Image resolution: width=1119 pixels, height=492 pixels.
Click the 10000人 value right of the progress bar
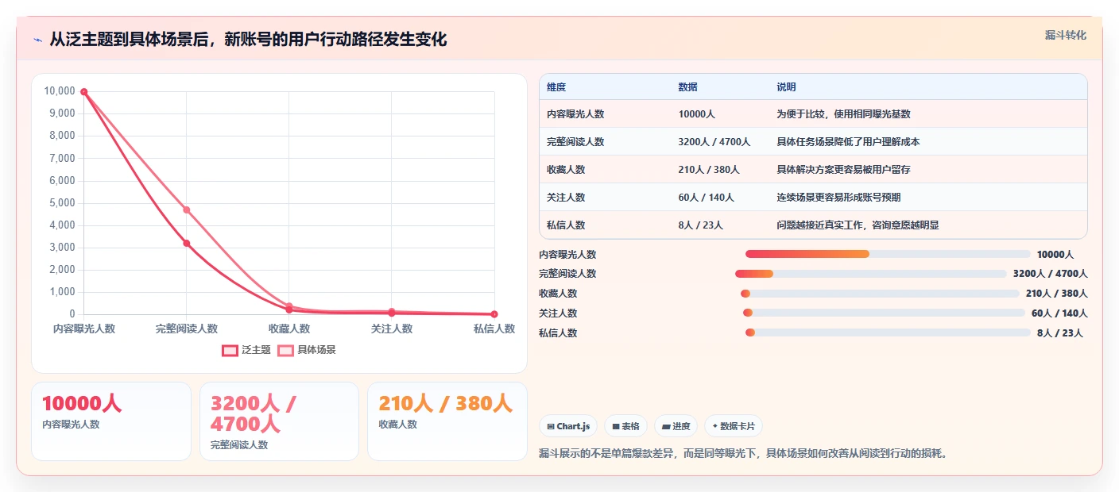click(x=1055, y=255)
